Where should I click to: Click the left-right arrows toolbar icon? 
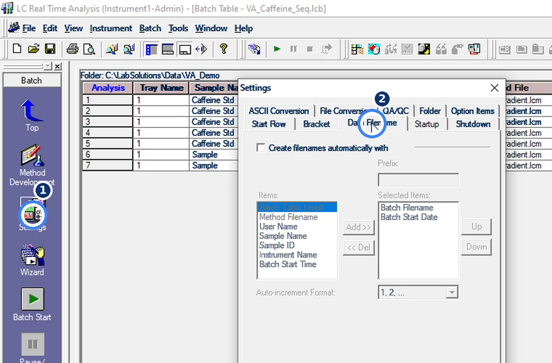click(201, 49)
